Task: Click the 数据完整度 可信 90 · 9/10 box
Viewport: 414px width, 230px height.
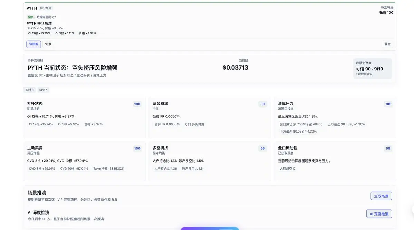Action: click(x=372, y=69)
